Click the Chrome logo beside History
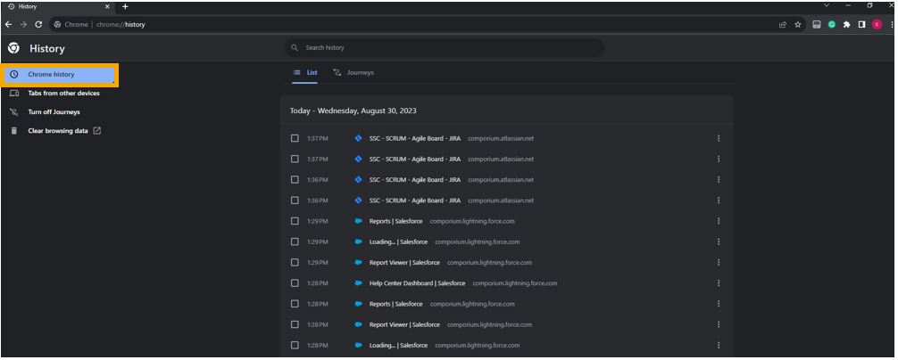Screen dimensions: 898x360 coord(13,49)
